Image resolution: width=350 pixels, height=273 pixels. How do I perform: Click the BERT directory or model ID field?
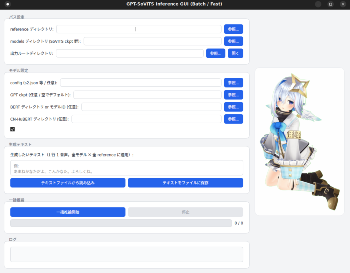pyautogui.click(x=151, y=107)
